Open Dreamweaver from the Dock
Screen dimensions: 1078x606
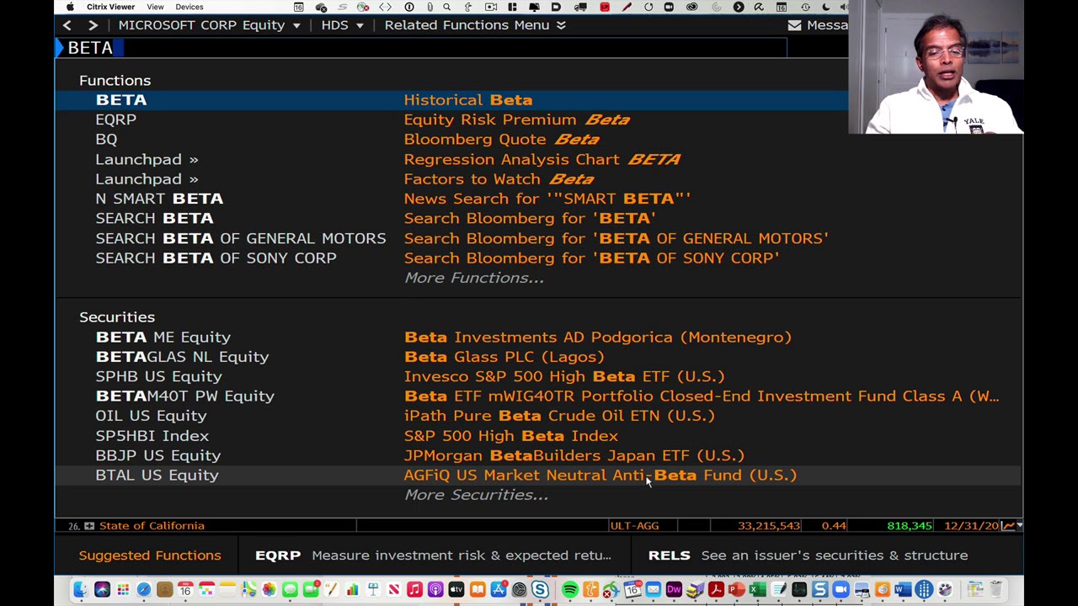coord(674,590)
